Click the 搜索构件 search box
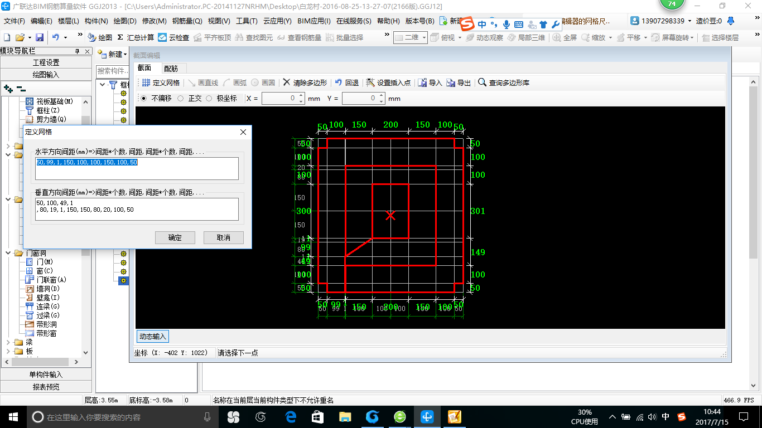 point(112,71)
